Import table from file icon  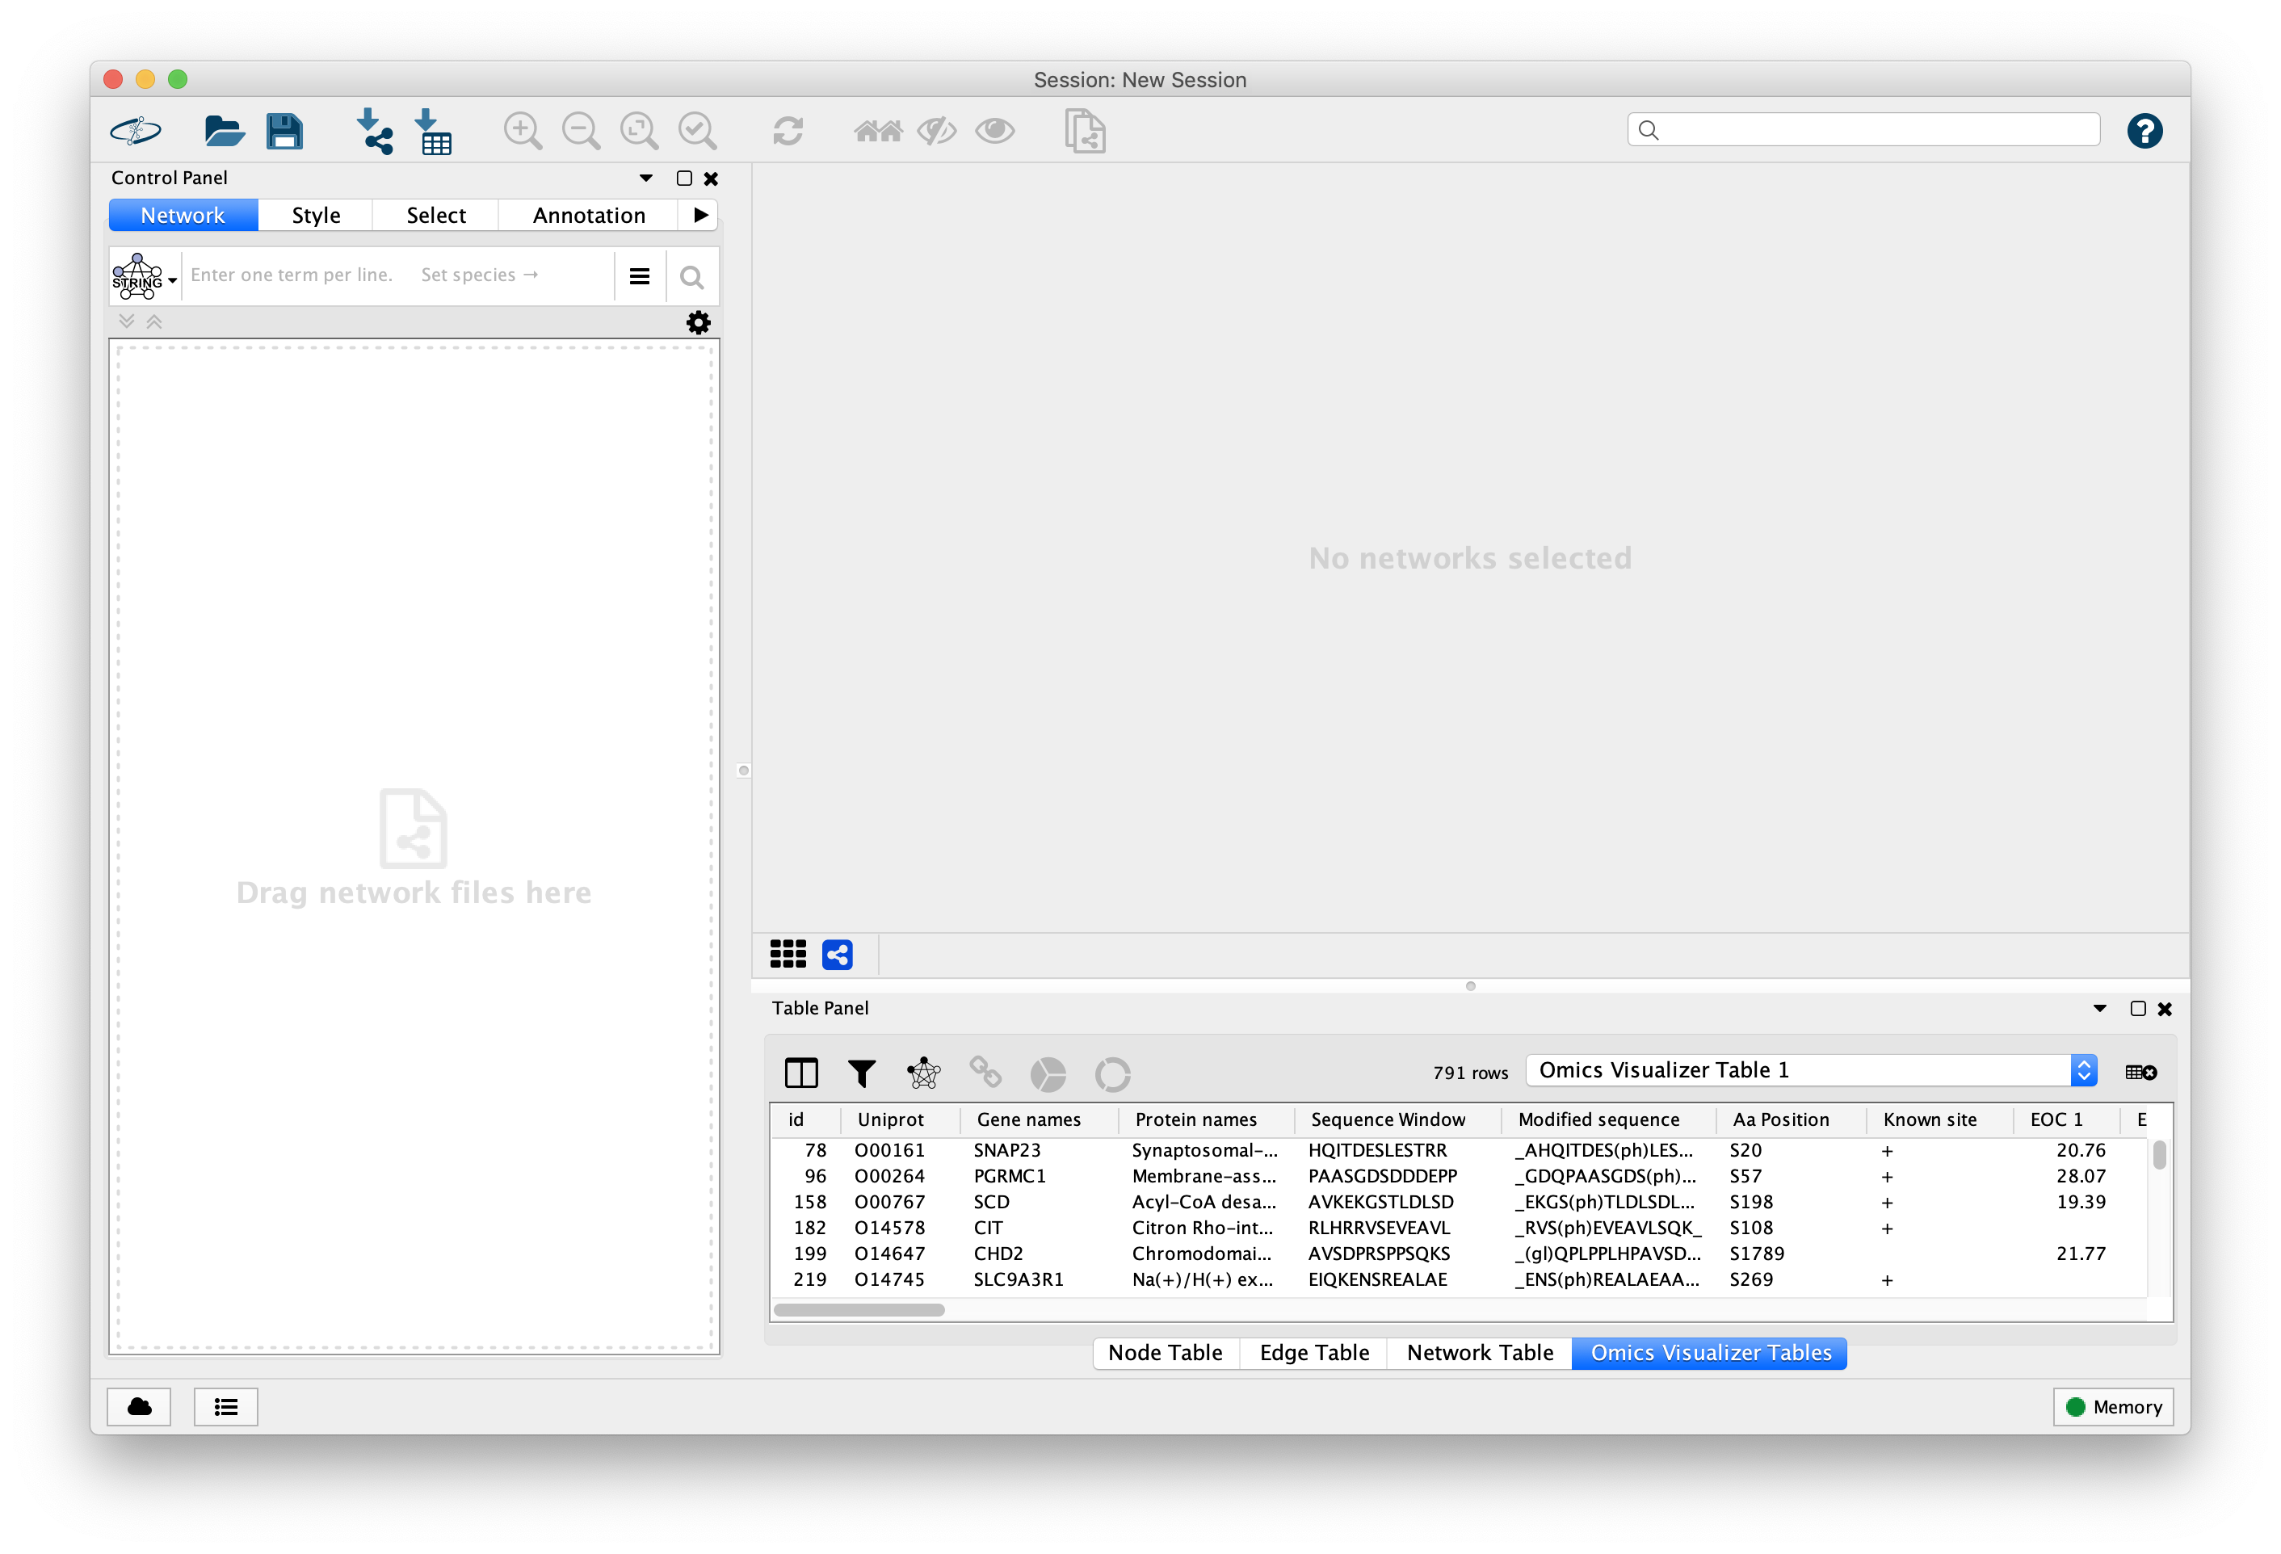(x=434, y=129)
